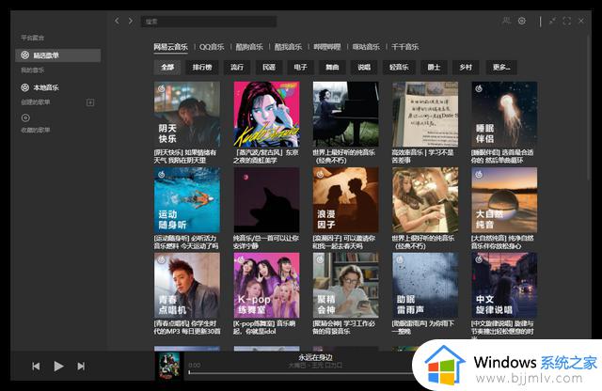Skip to the previous track
This screenshot has width=602, height=391.
pos(36,366)
